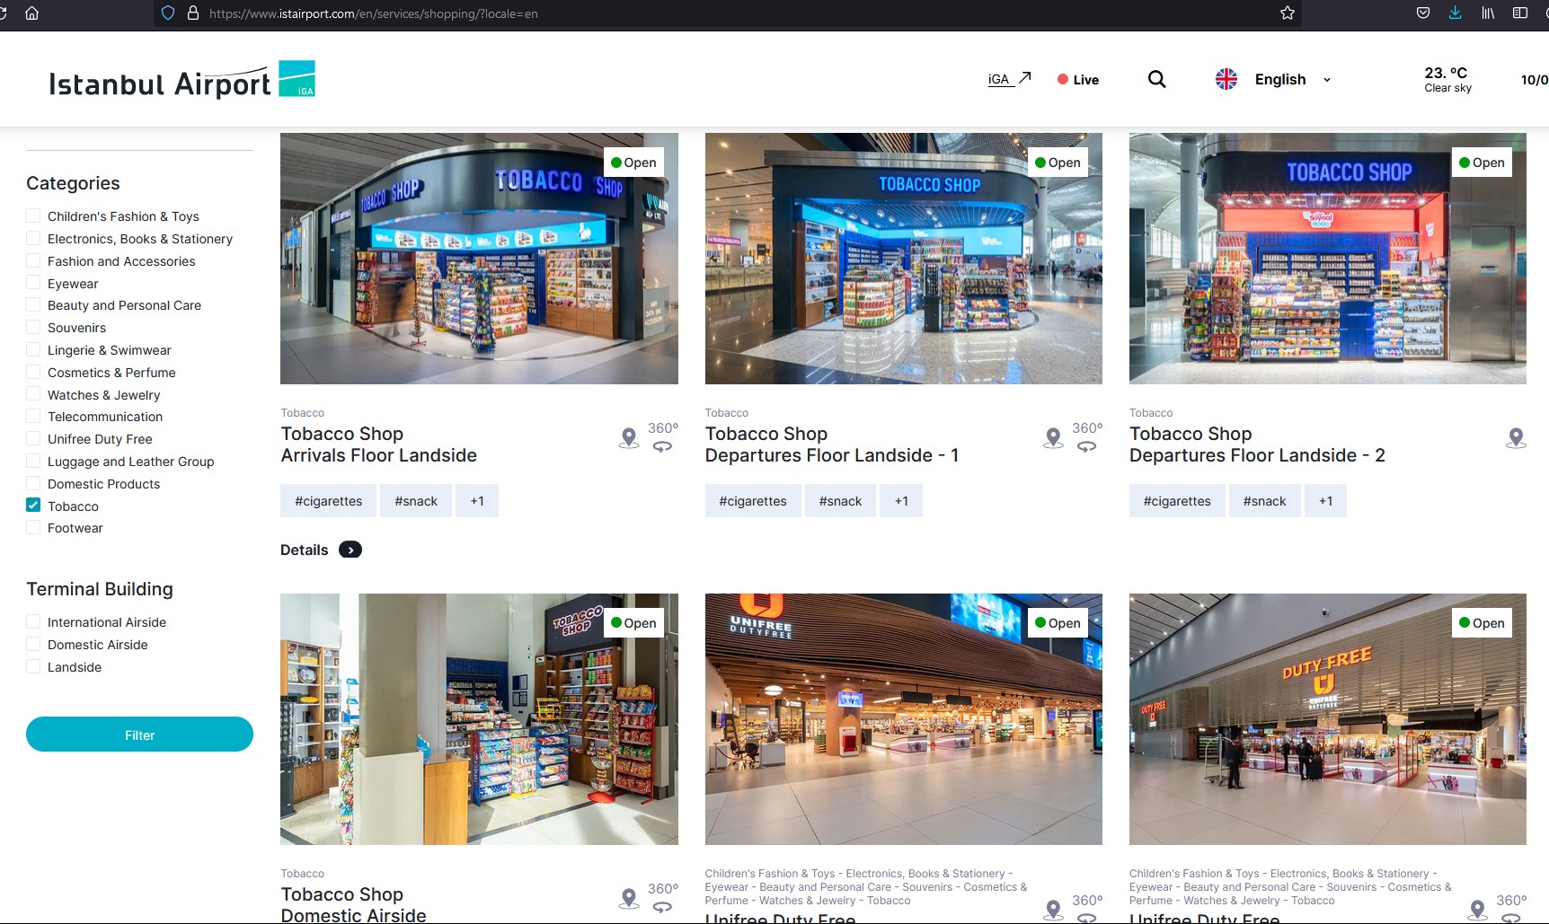The image size is (1549, 924).
Task: Open the Arrivals Floor Landside shop photo
Action: pyautogui.click(x=479, y=259)
